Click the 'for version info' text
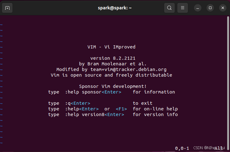Viewport: 230px width, 152px height. (155, 114)
